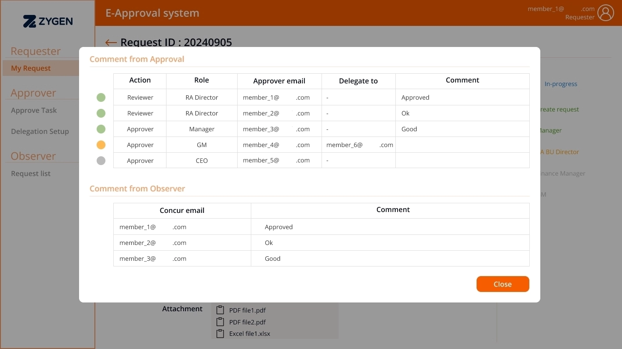Viewport: 622px width, 349px height.
Task: Click the Concur email column header
Action: click(182, 210)
